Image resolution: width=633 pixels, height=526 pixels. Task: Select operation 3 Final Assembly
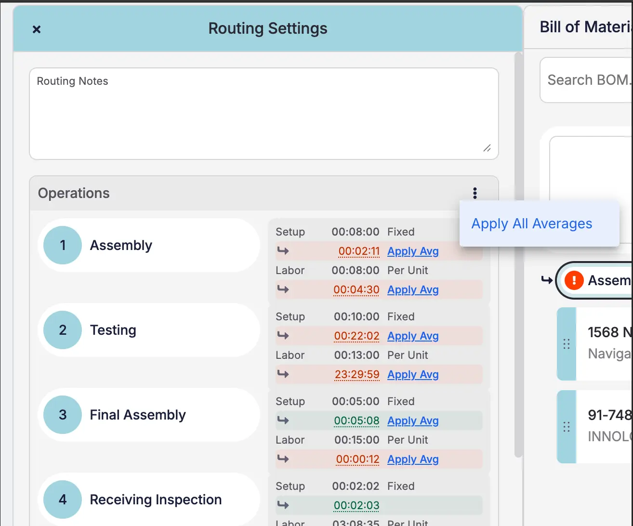point(149,415)
